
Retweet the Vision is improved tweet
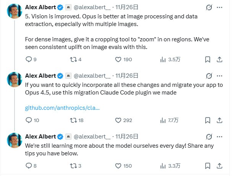pyautogui.click(x=73, y=59)
